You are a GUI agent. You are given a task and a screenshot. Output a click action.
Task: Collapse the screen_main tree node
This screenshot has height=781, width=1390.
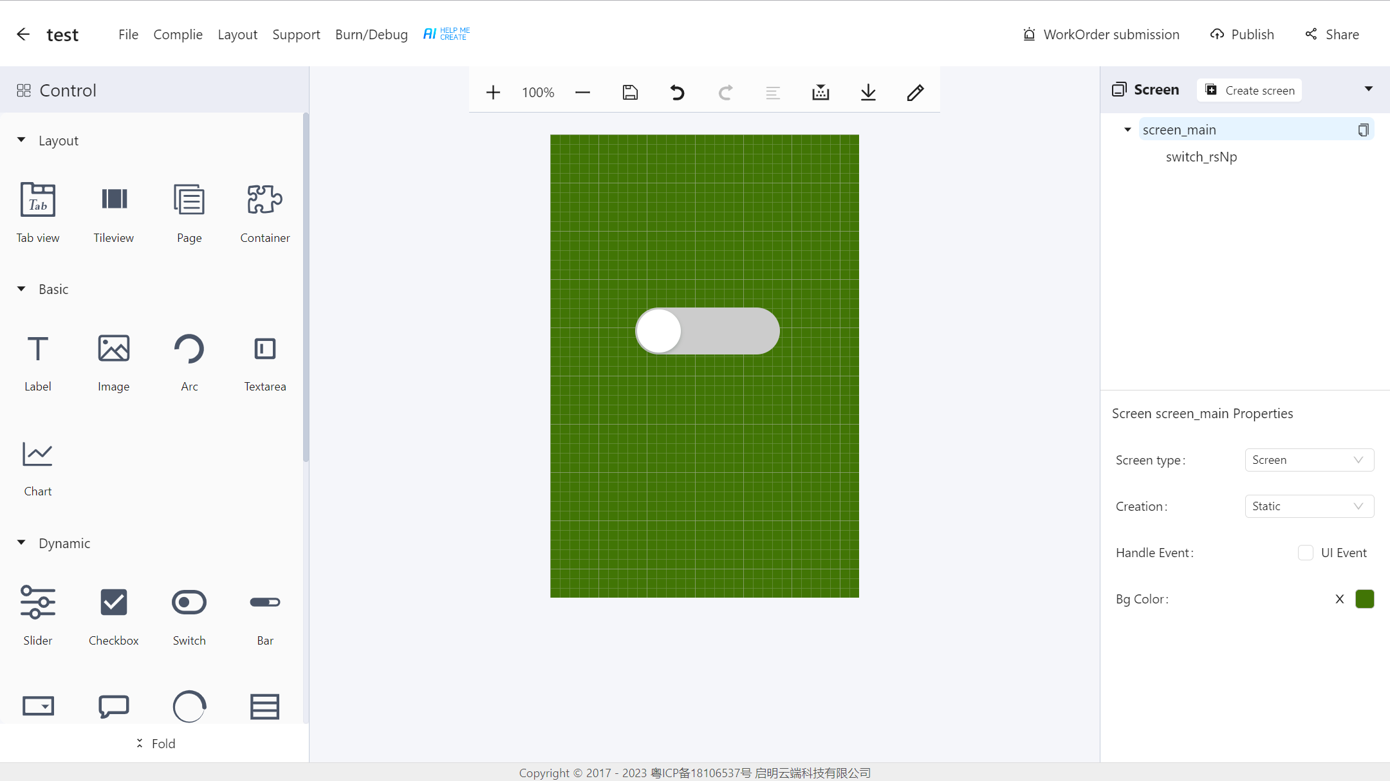click(1127, 129)
